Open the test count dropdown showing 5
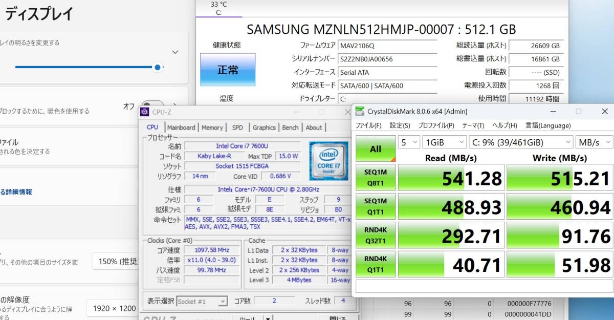The width and height of the screenshot is (614, 320). tap(409, 142)
